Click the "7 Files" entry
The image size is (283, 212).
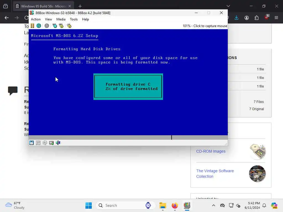coord(259,102)
